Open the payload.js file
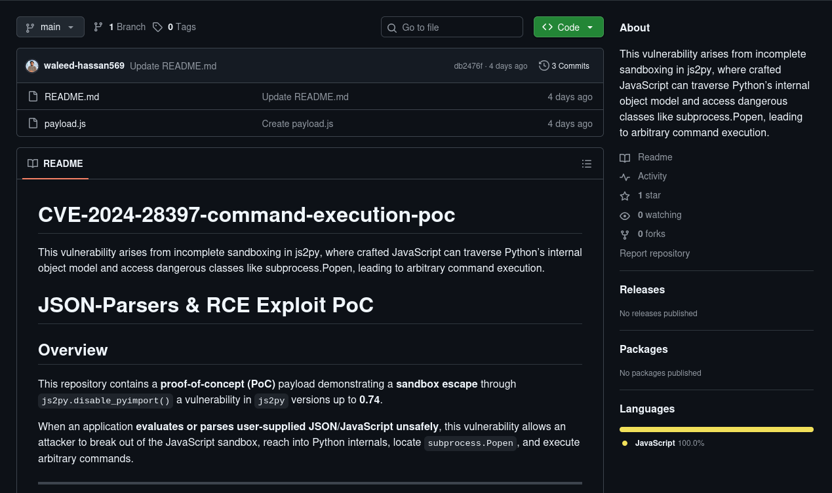Screen dimensions: 832x493 point(65,124)
